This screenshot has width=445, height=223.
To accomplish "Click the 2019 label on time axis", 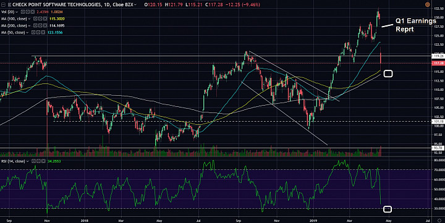I will click(x=313, y=221).
